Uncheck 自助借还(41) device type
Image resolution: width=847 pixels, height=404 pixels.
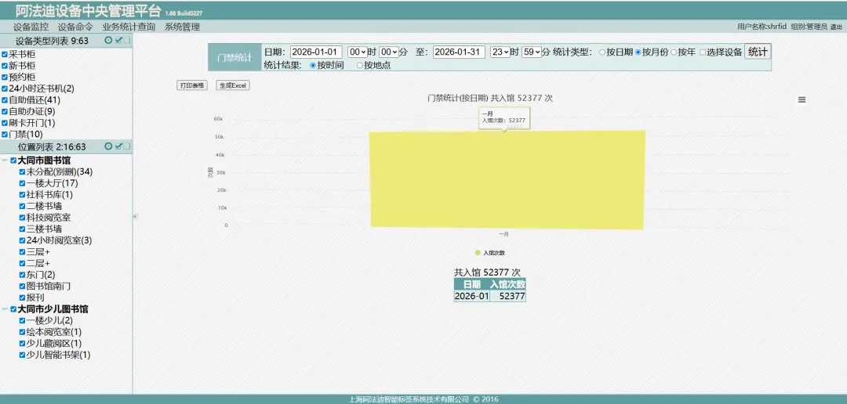point(5,100)
